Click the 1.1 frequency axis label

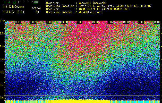(x=2, y=33)
